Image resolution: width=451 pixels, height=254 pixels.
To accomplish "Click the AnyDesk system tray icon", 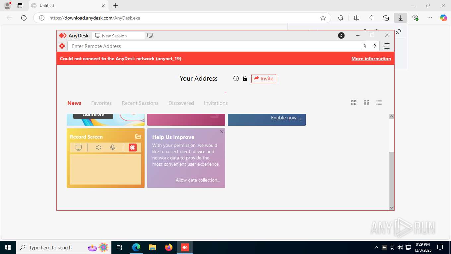I will (384, 247).
